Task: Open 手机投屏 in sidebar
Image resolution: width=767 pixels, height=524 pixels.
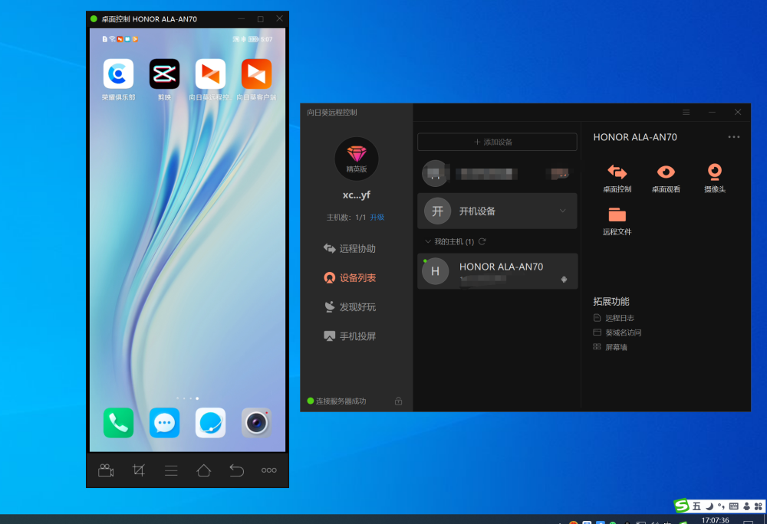Action: pyautogui.click(x=350, y=336)
